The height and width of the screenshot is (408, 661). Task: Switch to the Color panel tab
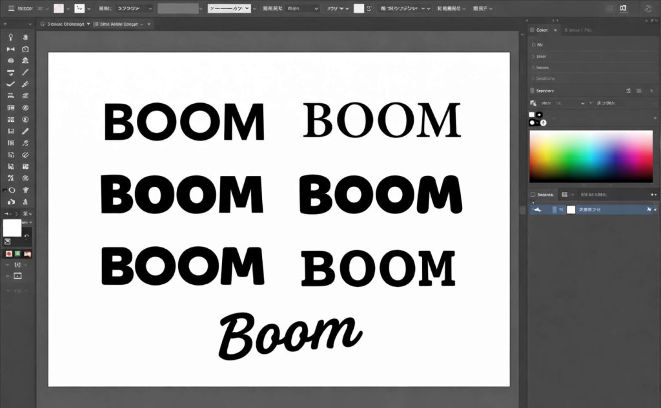(540, 30)
